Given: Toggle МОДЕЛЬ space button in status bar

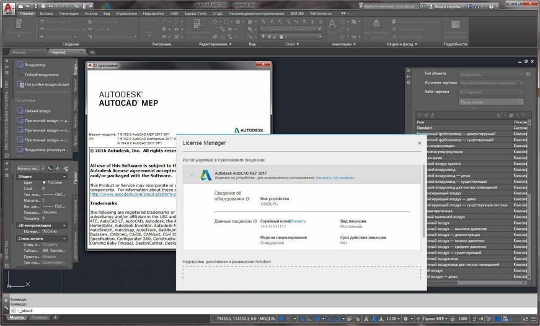Looking at the screenshot, I should (268, 319).
